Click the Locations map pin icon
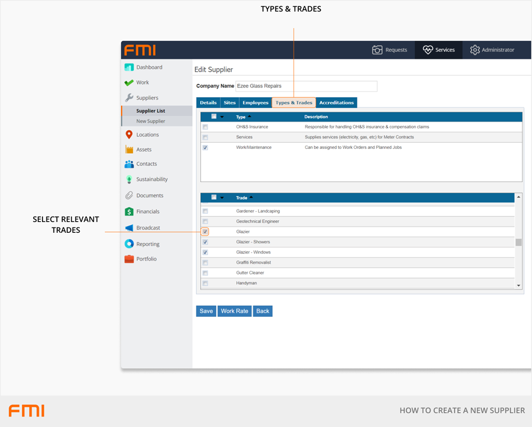 (129, 135)
